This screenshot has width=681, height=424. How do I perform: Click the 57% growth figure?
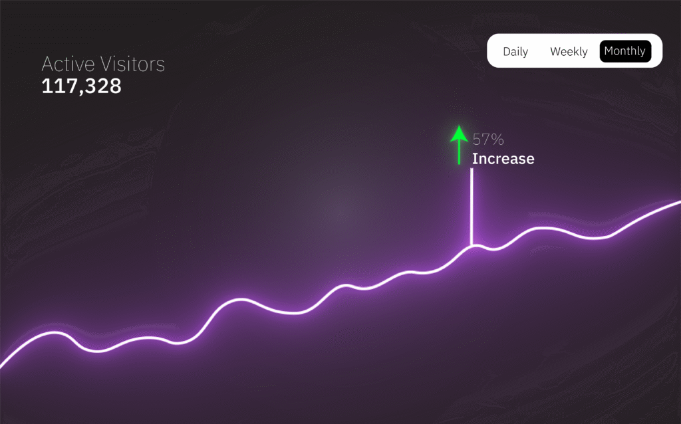(487, 140)
